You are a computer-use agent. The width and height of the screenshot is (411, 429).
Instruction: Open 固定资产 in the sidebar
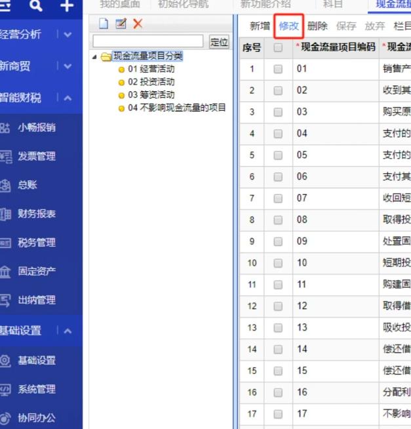pyautogui.click(x=36, y=271)
